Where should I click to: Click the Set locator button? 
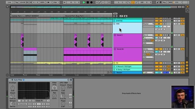[115, 14]
